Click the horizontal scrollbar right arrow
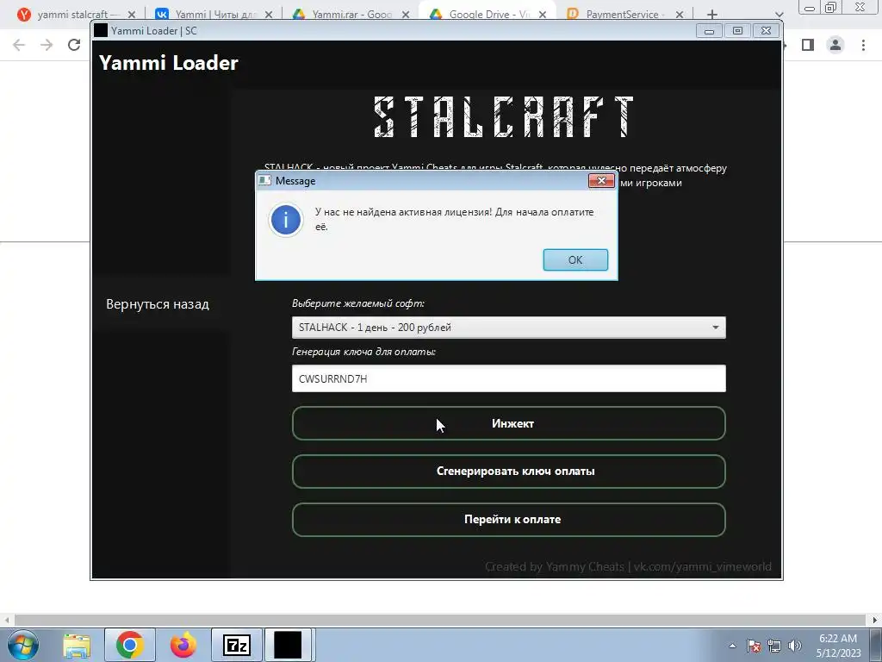The width and height of the screenshot is (882, 662). pos(875,620)
